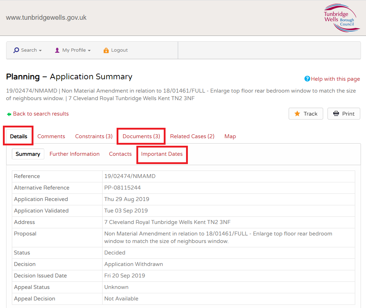
Task: Click the Alternative Reference row label
Action: click(x=41, y=188)
